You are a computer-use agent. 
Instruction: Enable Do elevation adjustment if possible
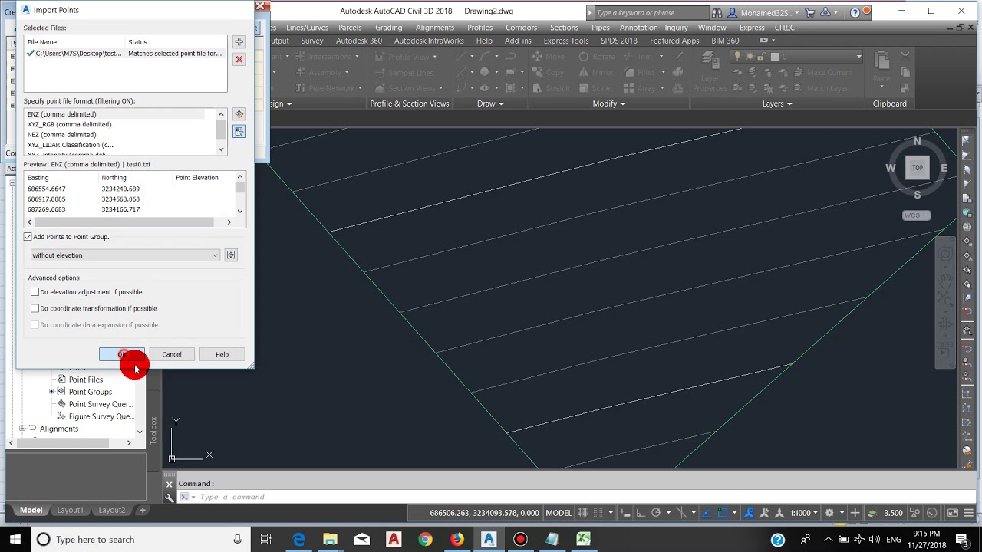(x=35, y=292)
